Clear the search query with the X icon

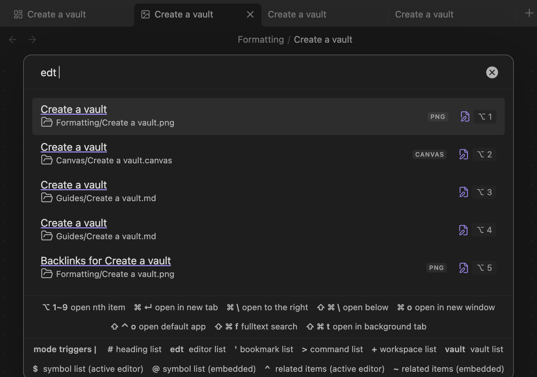pos(492,72)
